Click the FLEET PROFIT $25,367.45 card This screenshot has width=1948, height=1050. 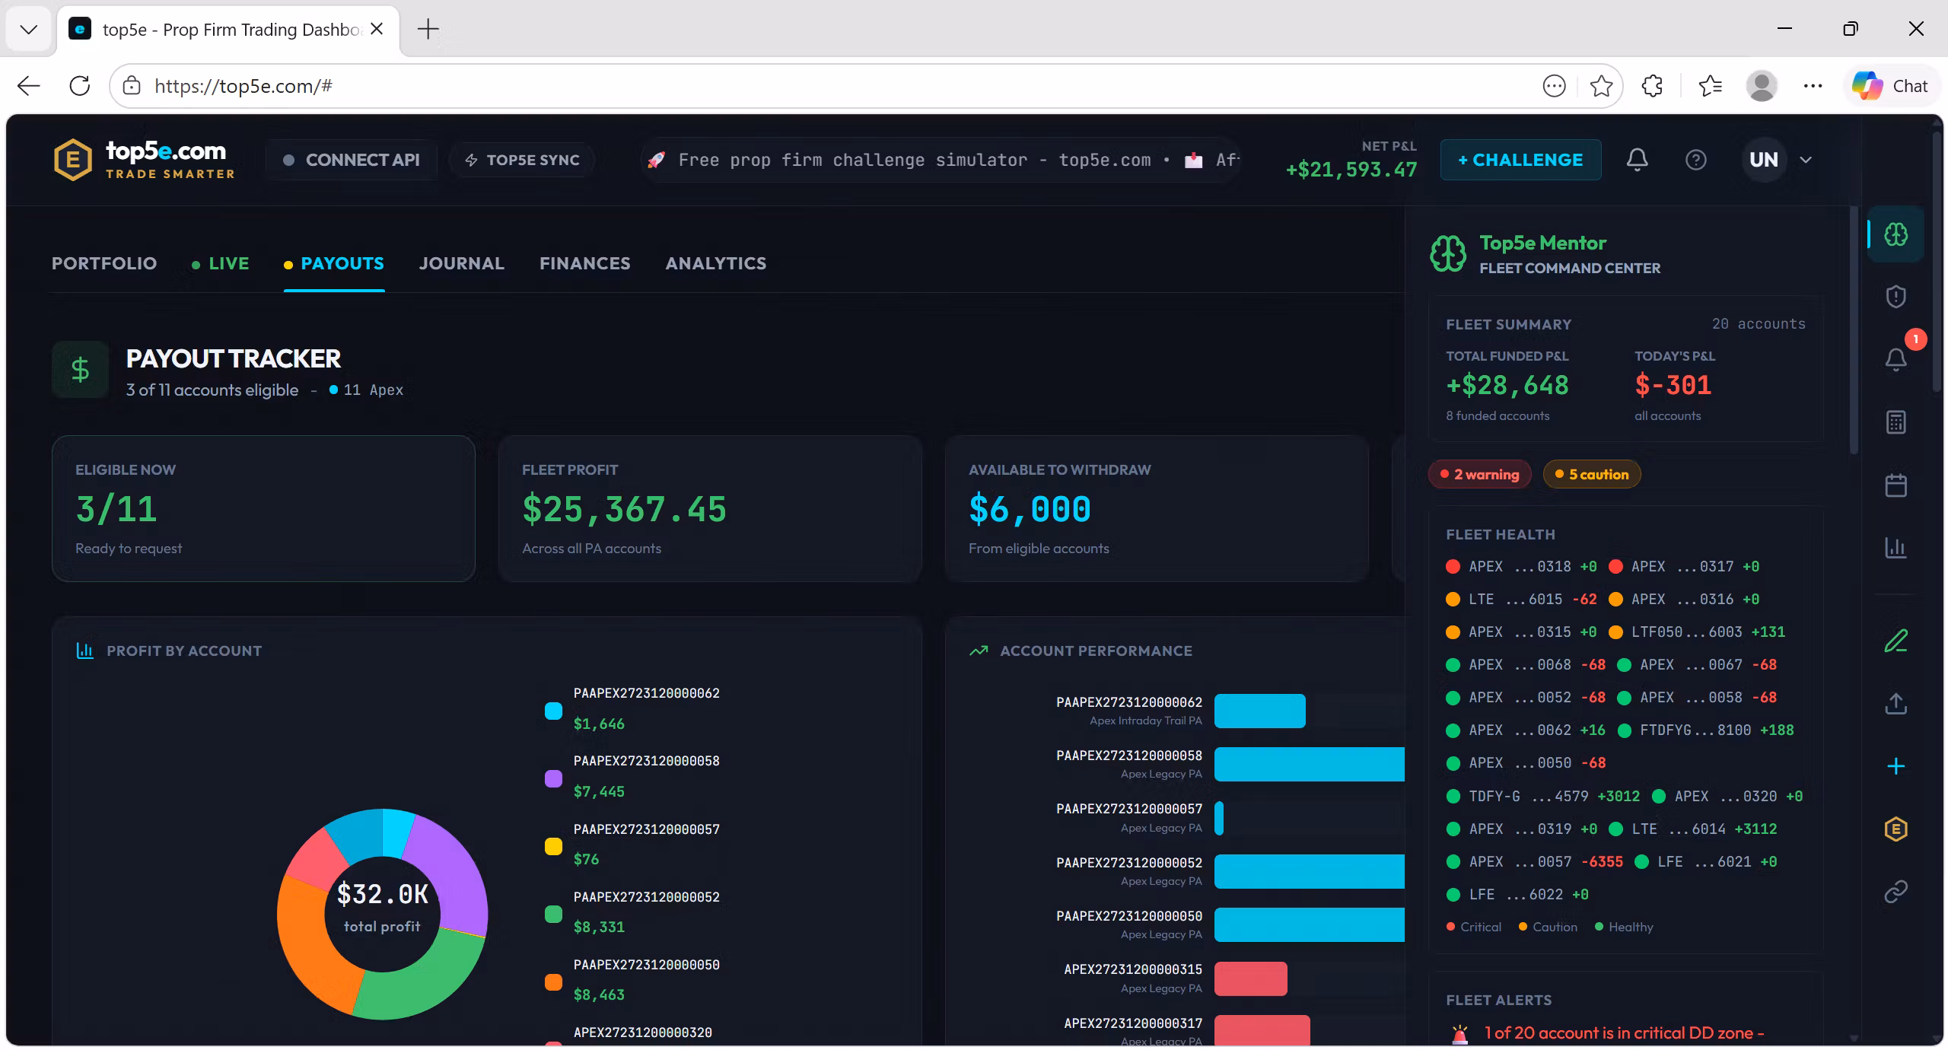click(x=710, y=508)
